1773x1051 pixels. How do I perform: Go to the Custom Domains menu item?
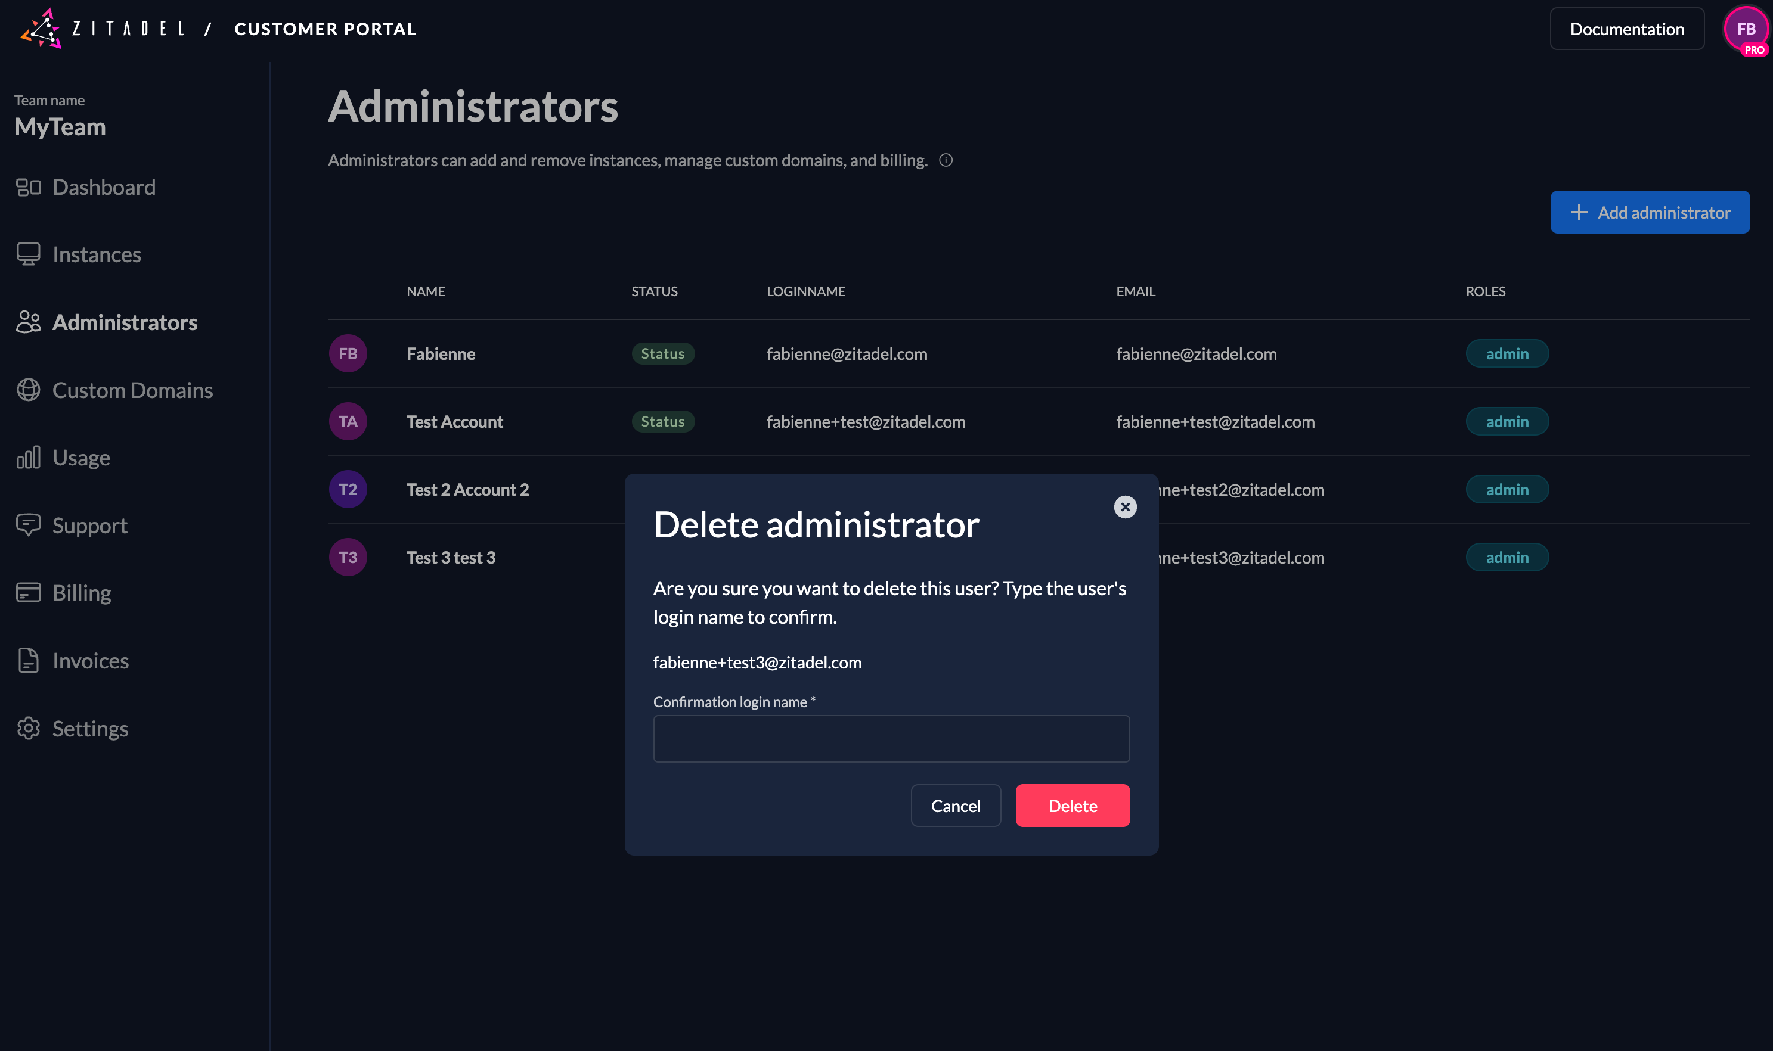[132, 390]
